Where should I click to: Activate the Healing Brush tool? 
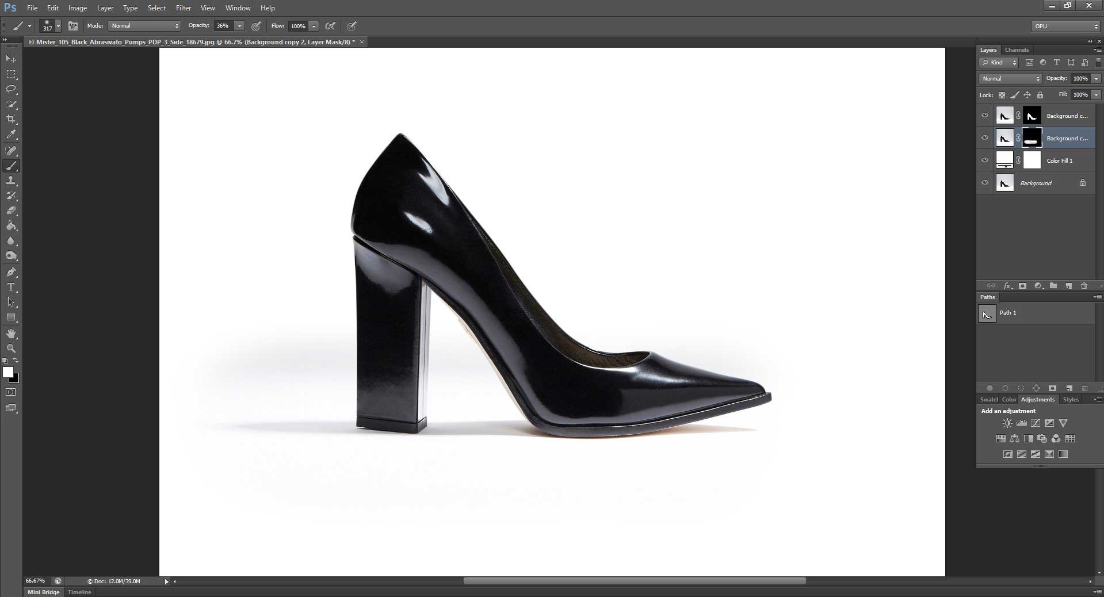10,151
